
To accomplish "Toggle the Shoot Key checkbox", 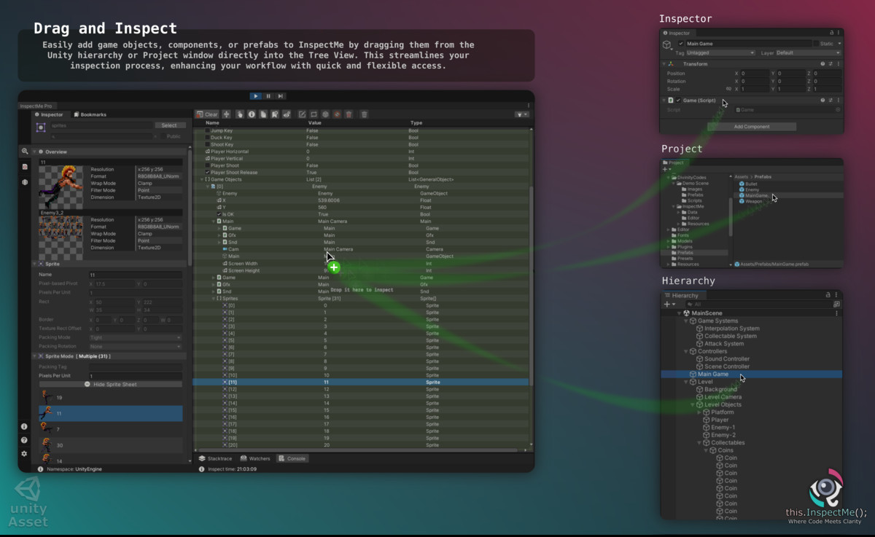I will click(207, 144).
